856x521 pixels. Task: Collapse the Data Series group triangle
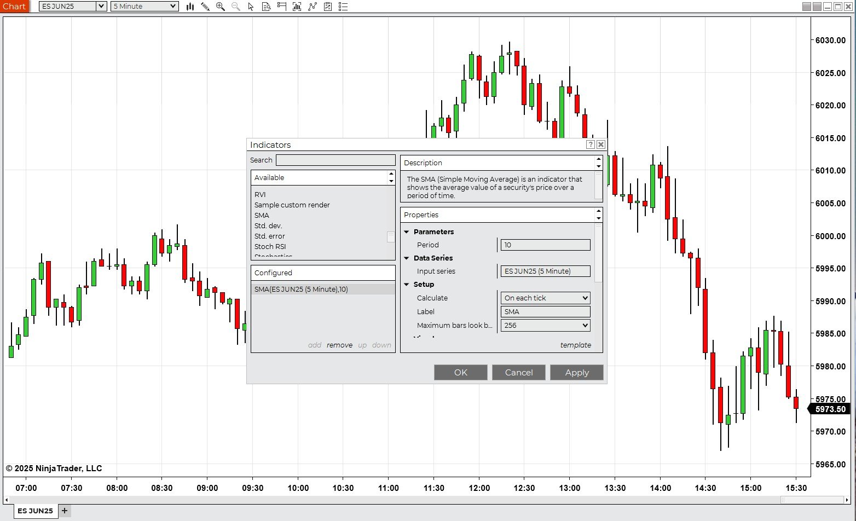tap(407, 258)
